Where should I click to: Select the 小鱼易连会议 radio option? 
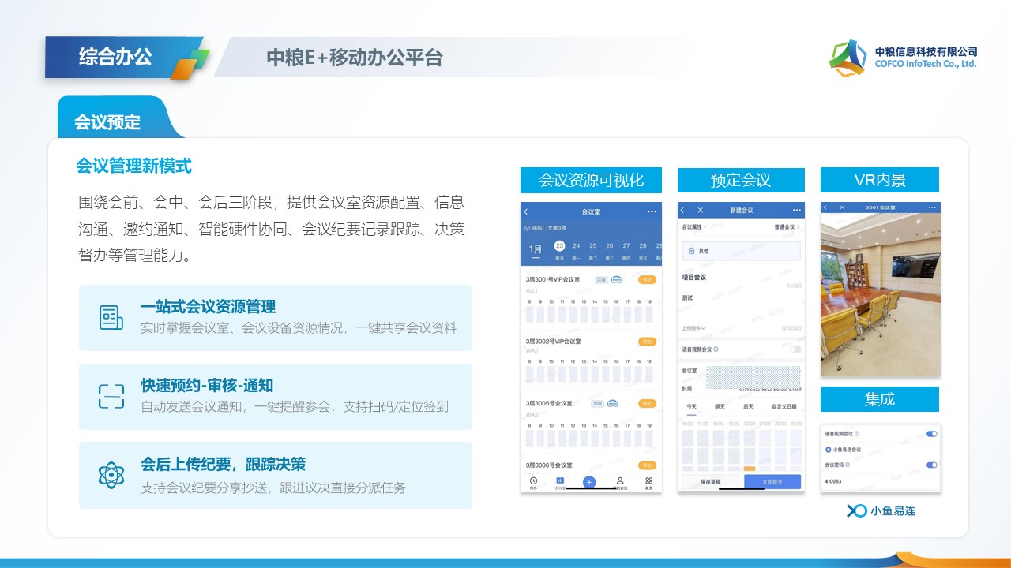(829, 449)
